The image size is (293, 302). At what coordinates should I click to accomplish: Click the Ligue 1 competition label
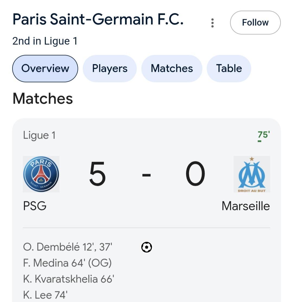39,135
